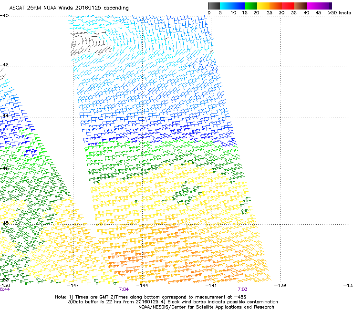Image resolution: width=353 pixels, height=310 pixels.
Task: Select the magenta 40-45 knots legend swatch
Action: (x=314, y=6)
